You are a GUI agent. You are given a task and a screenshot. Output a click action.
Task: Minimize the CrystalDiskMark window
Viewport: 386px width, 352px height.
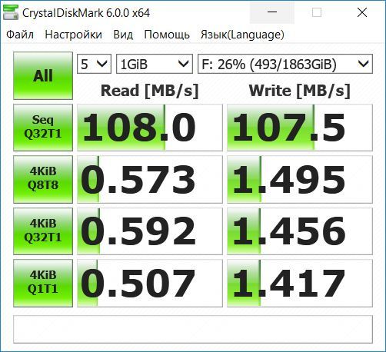coord(272,12)
